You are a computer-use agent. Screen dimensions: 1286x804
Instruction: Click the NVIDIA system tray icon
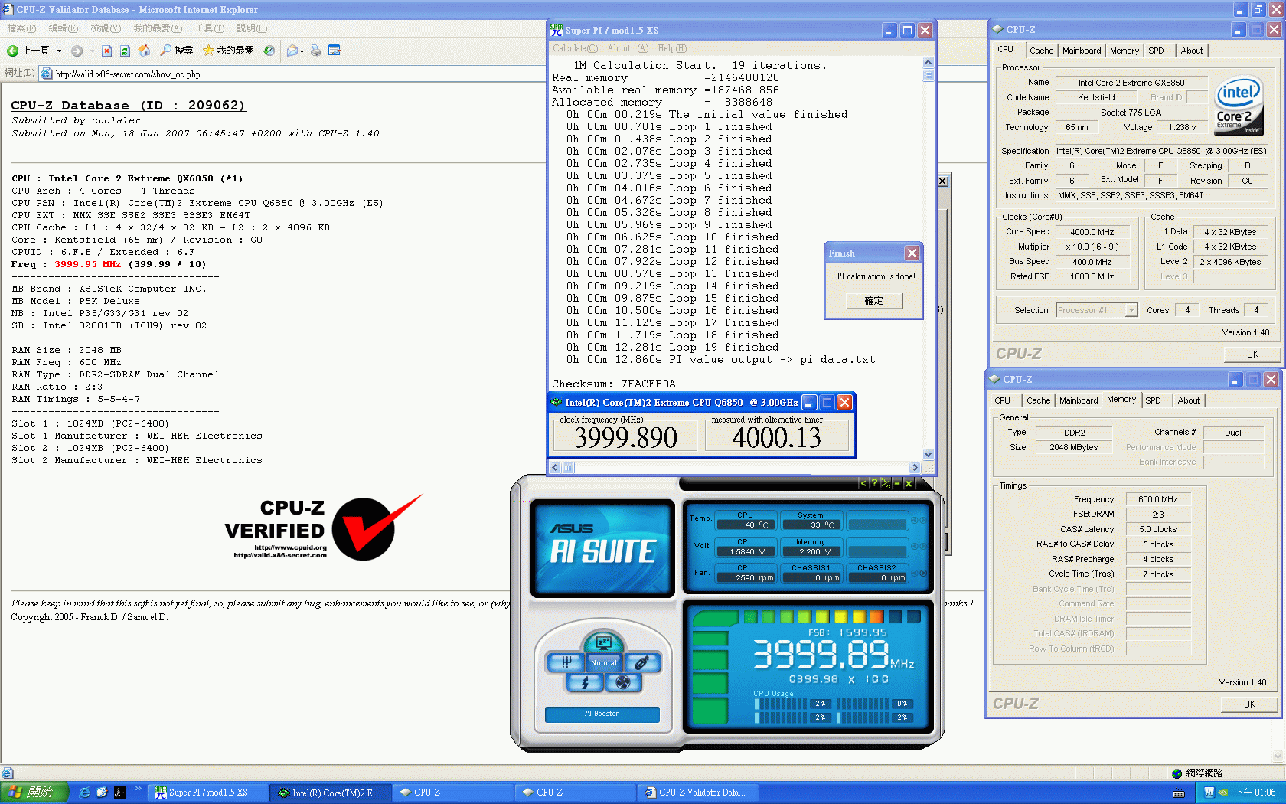point(1223,793)
